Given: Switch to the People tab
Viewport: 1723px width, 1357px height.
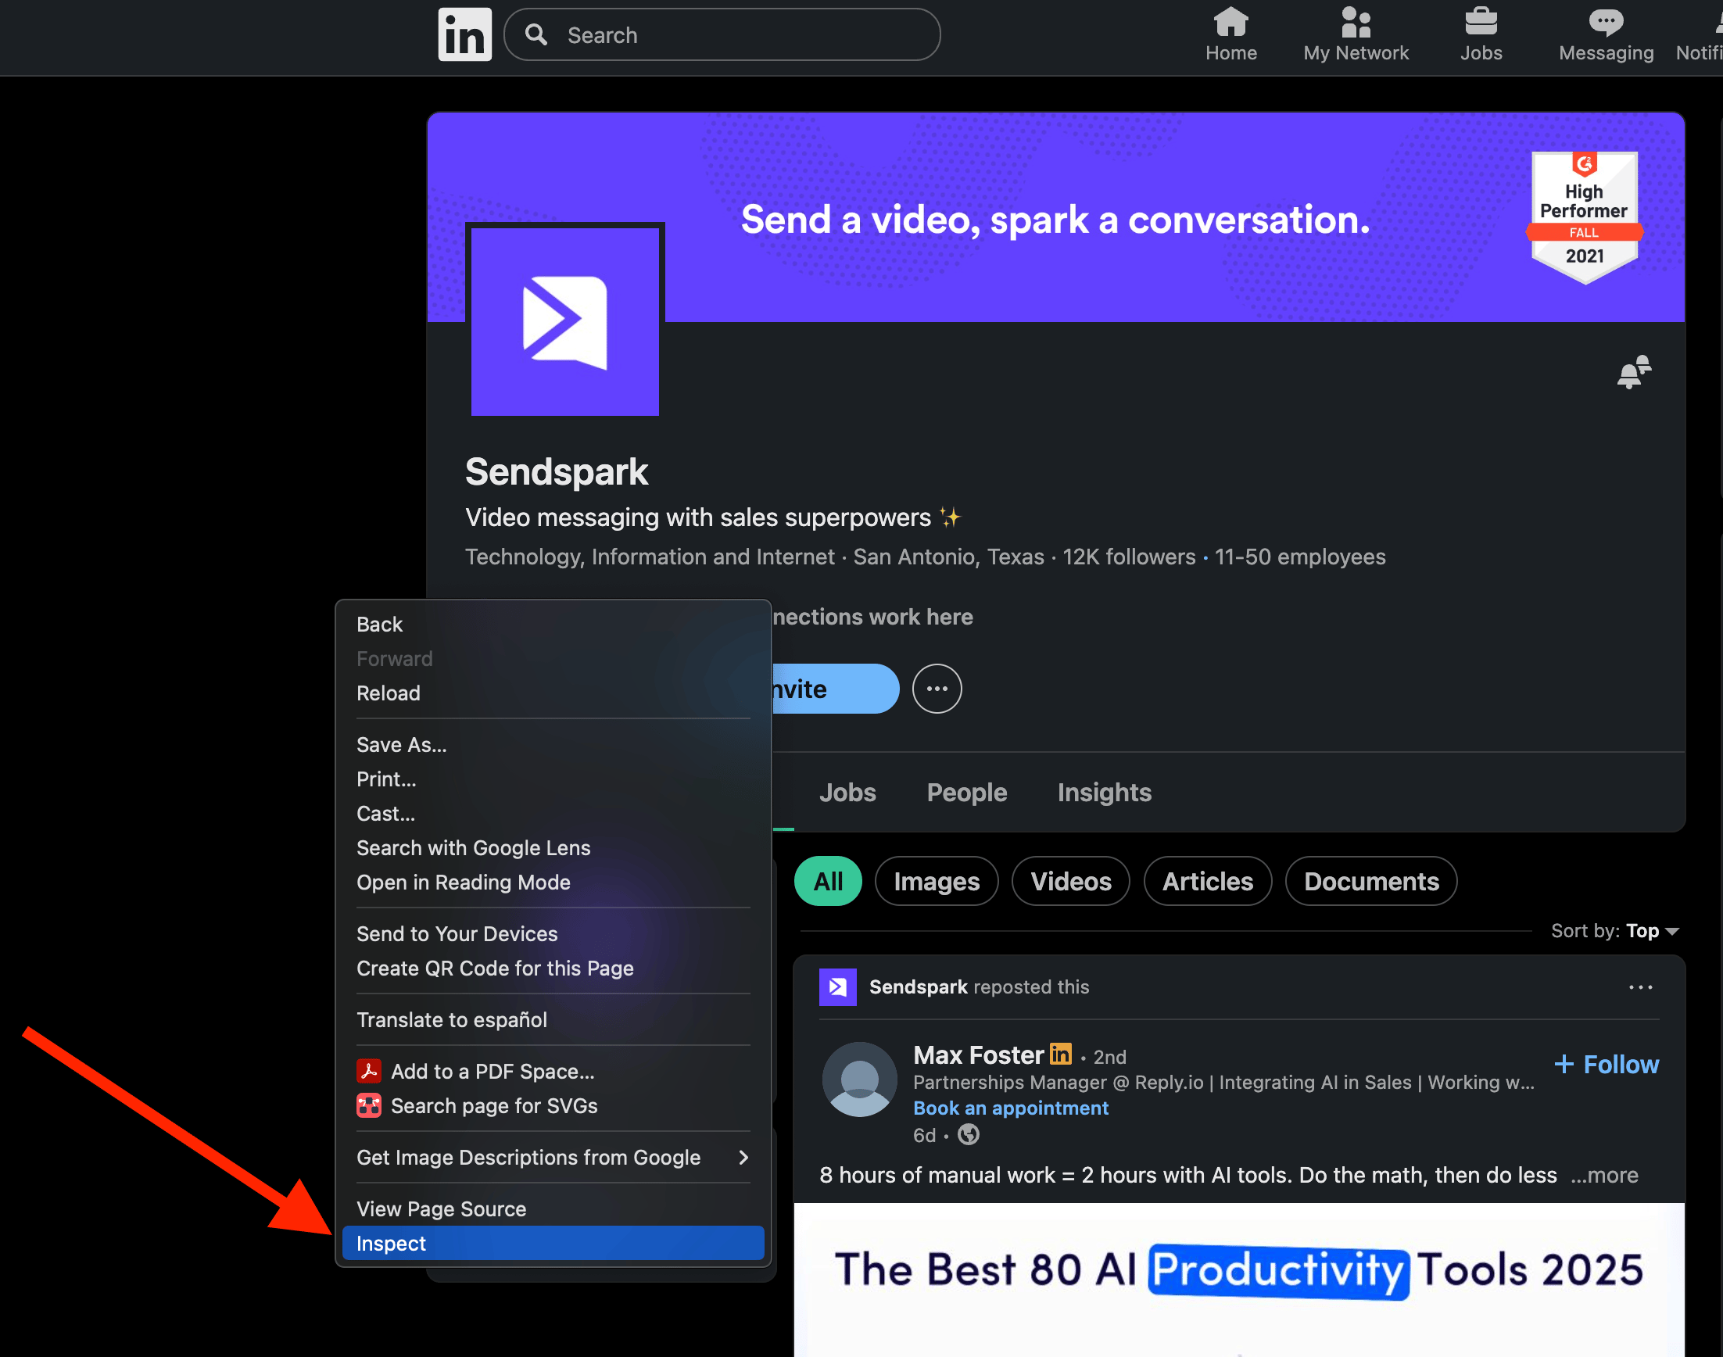Looking at the screenshot, I should (966, 792).
